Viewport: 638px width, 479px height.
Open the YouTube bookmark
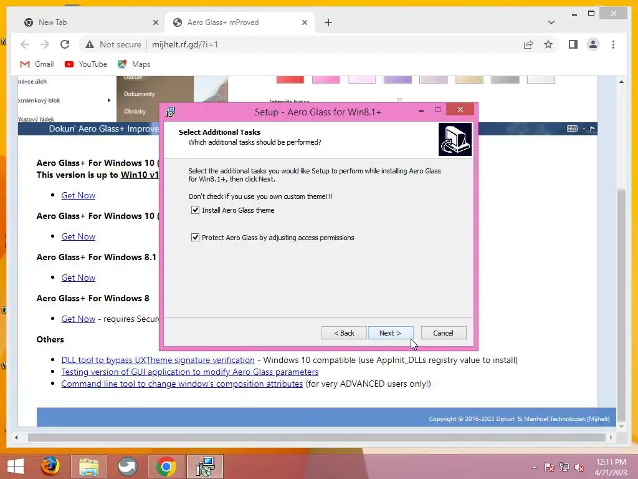click(86, 64)
